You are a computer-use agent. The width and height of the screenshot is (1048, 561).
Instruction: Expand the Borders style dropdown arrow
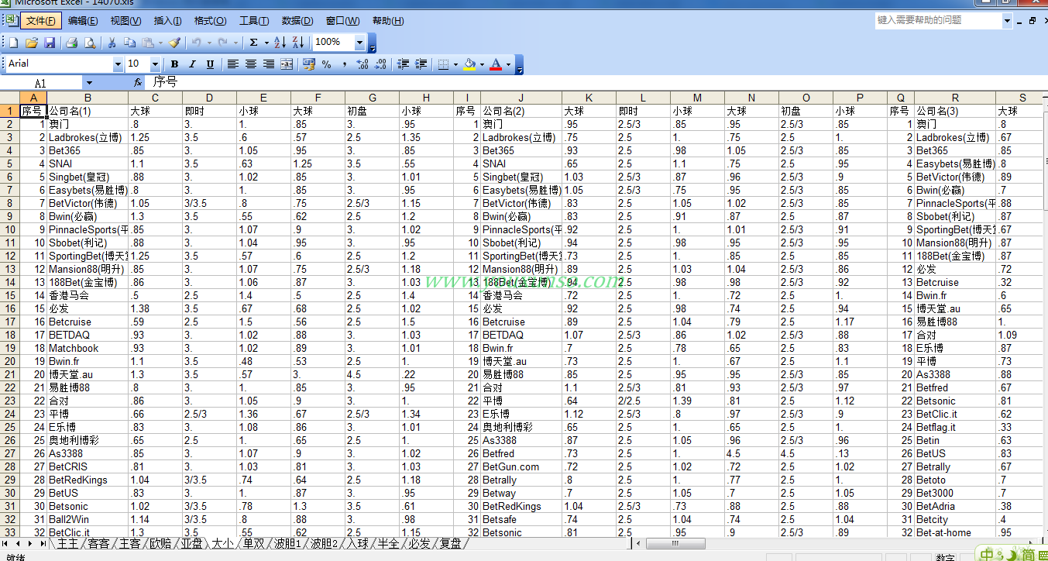[455, 64]
